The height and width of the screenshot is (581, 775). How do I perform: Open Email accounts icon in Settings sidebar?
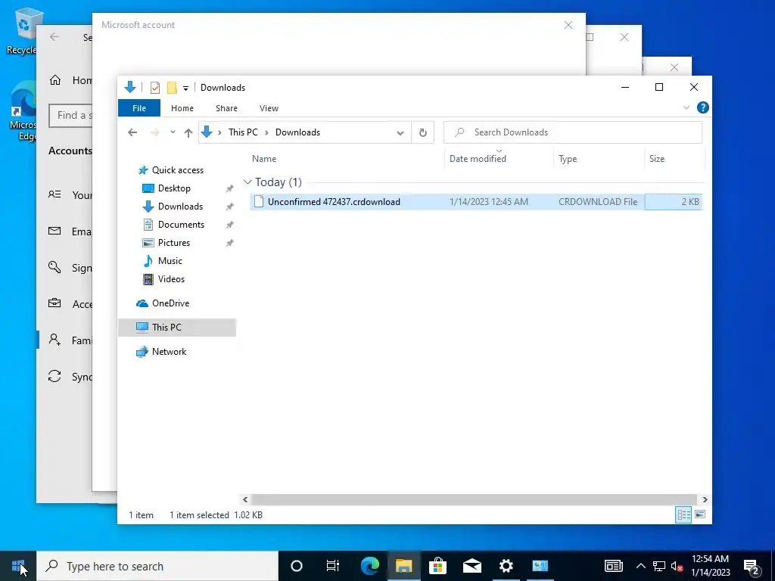tap(54, 231)
